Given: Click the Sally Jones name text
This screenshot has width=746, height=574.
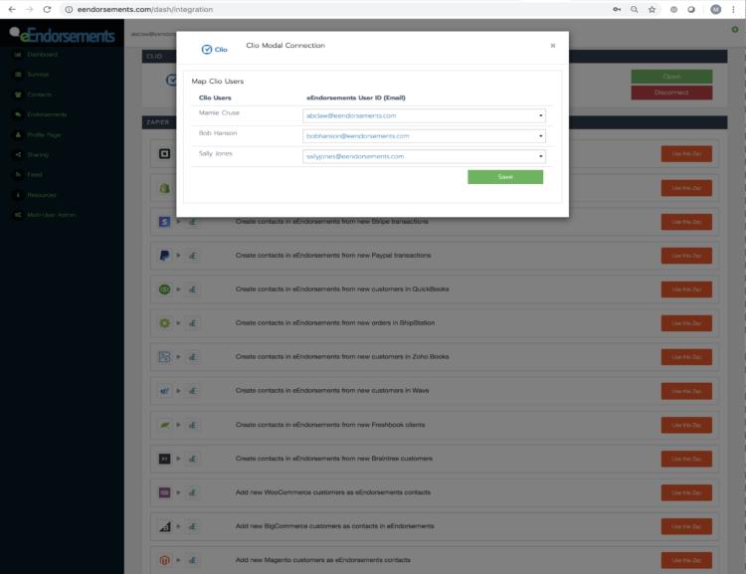Looking at the screenshot, I should pos(216,153).
